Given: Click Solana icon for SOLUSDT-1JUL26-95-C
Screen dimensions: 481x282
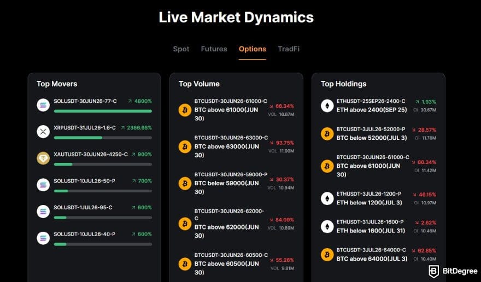Looking at the screenshot, I should click(x=43, y=211).
